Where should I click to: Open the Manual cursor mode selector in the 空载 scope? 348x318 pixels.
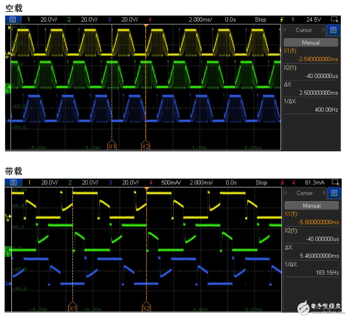point(311,42)
